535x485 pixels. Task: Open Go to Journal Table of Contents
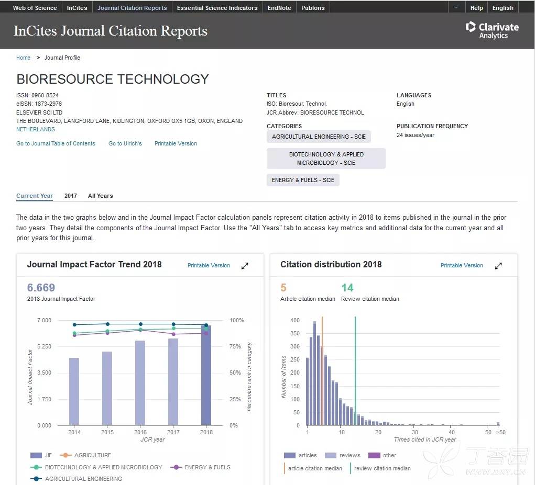point(56,143)
